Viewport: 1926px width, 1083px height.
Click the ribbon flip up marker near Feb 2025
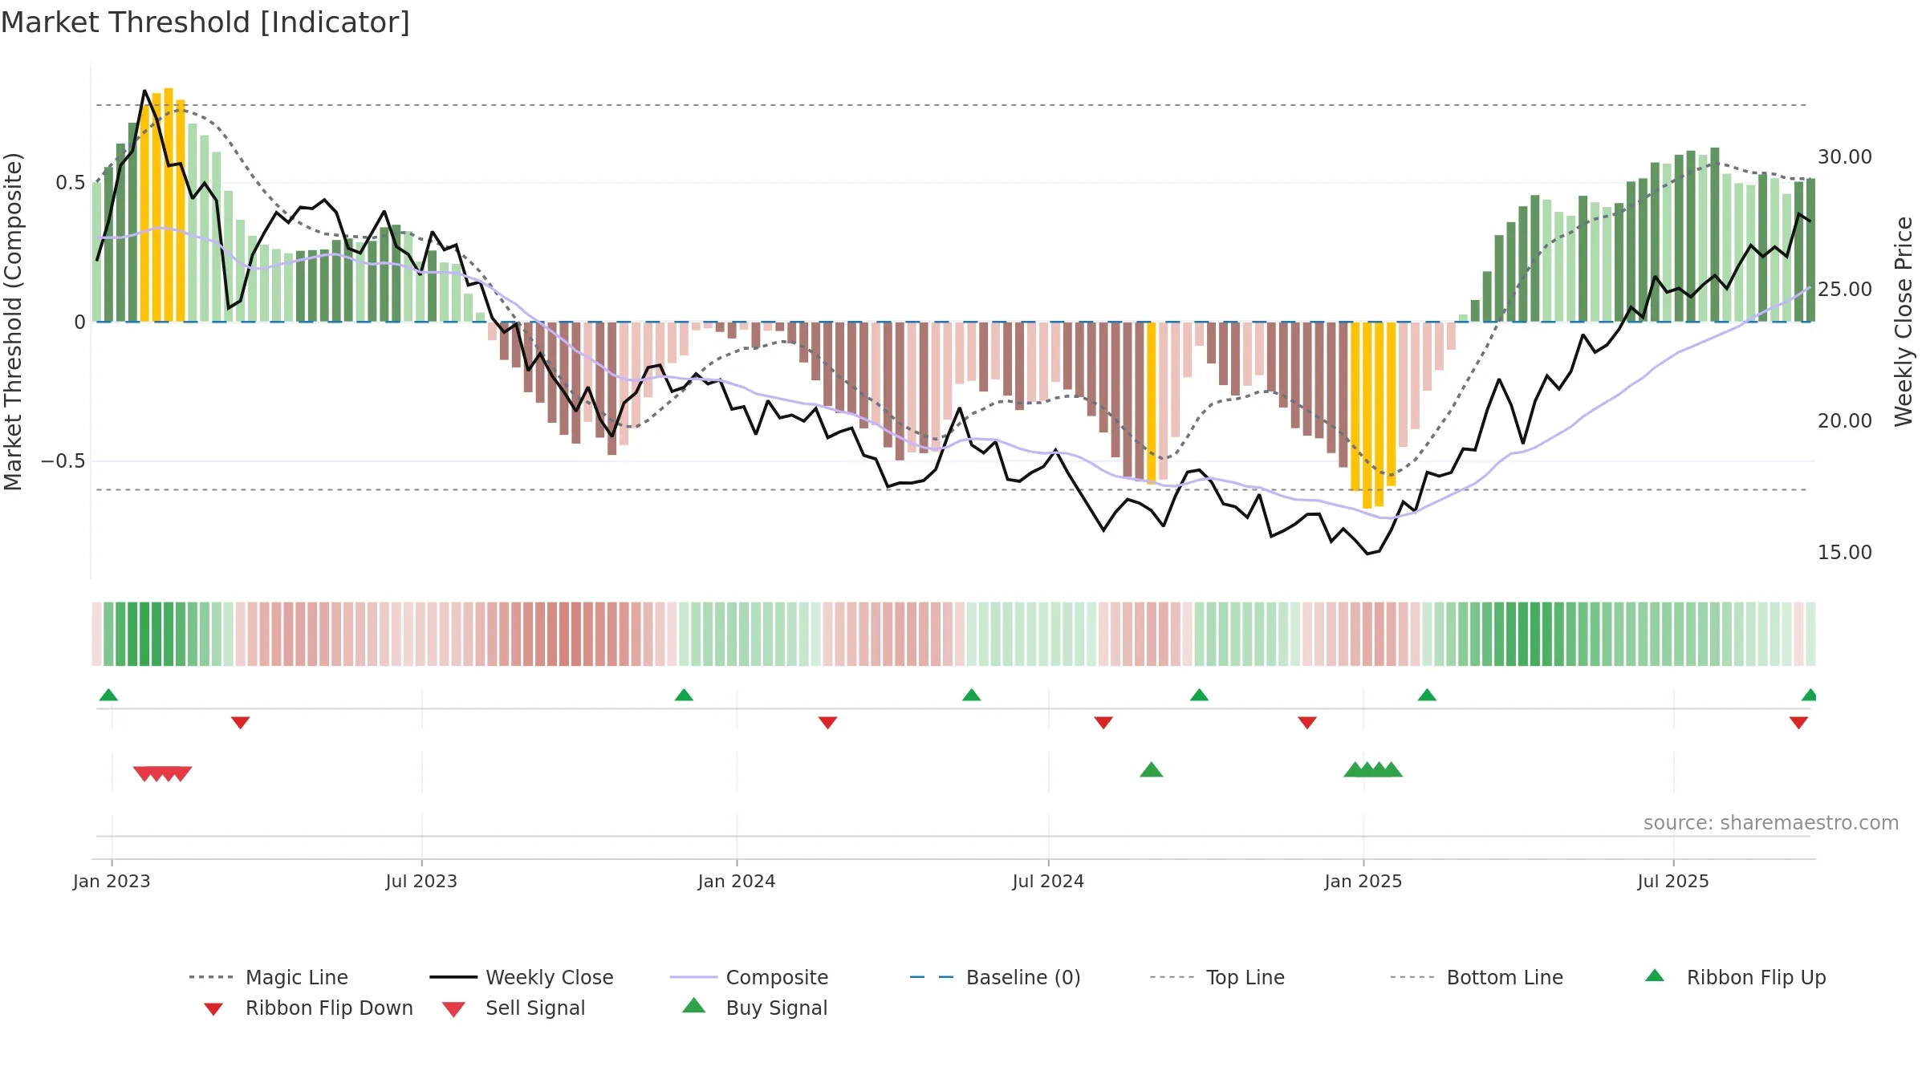[1427, 695]
